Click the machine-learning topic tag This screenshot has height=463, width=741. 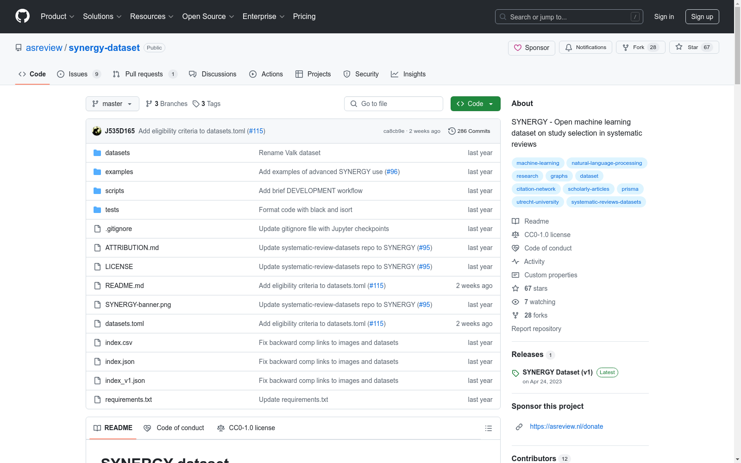pos(538,163)
